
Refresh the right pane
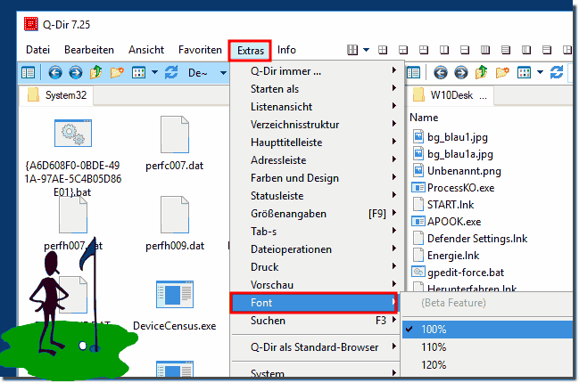coord(557,72)
